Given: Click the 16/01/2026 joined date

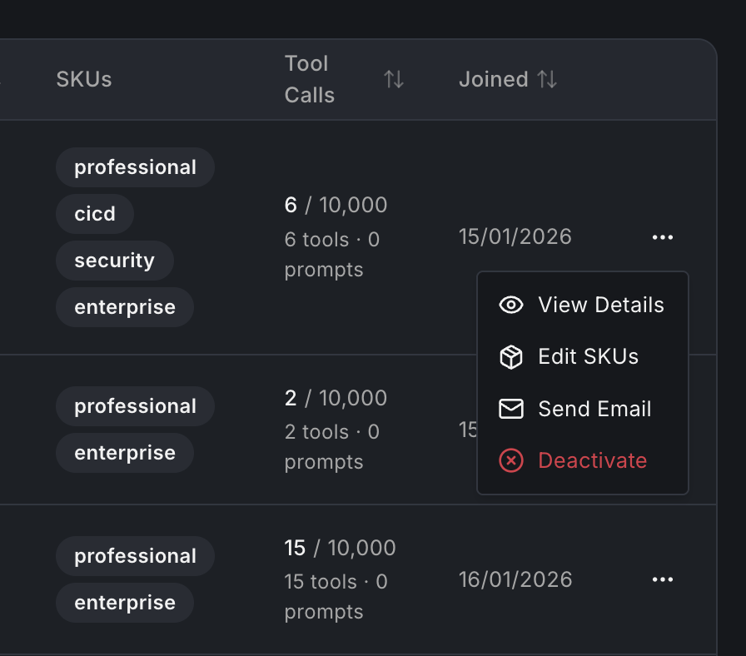Looking at the screenshot, I should click(515, 579).
